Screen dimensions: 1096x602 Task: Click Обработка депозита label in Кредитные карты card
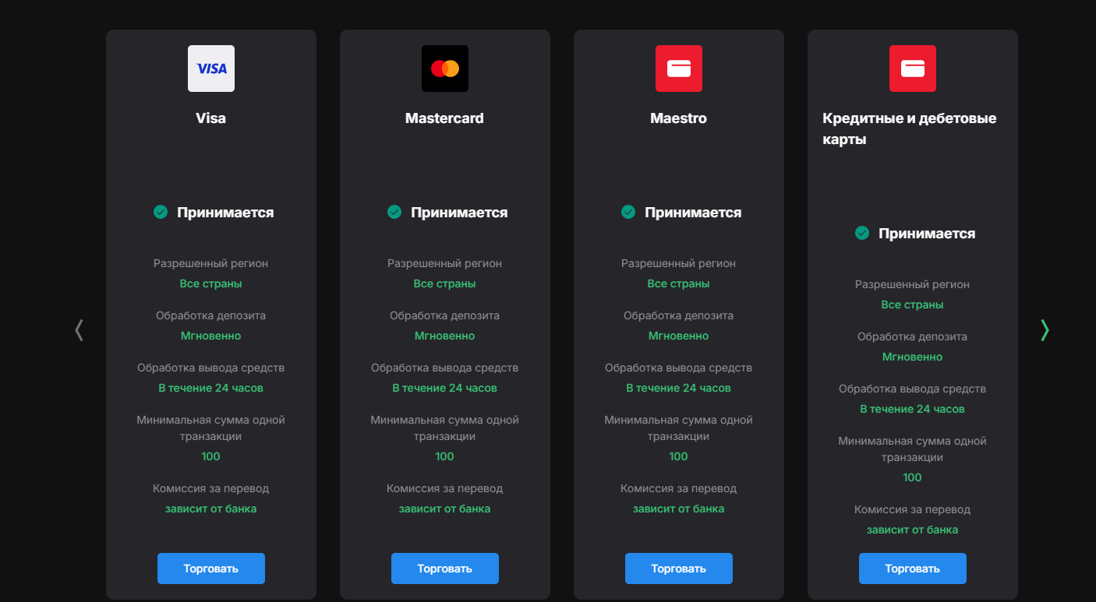coord(913,336)
